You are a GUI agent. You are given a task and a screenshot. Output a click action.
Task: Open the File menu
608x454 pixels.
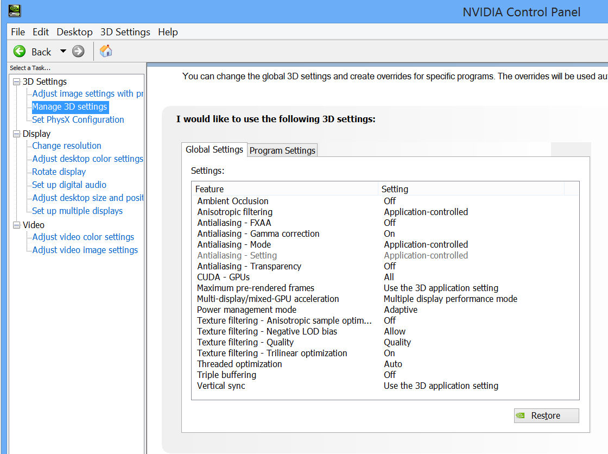(18, 32)
